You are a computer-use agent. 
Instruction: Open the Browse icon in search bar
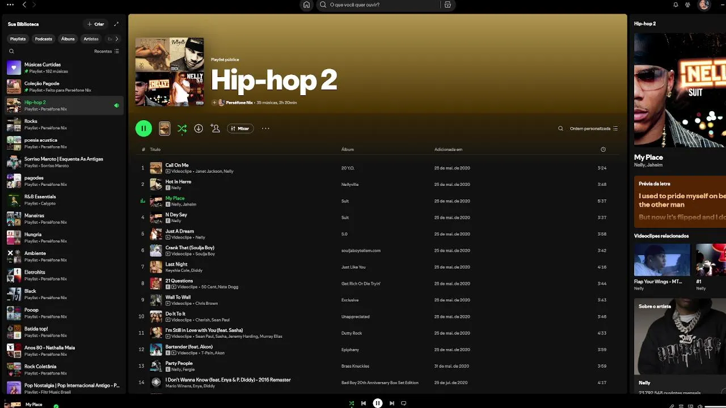click(x=448, y=5)
